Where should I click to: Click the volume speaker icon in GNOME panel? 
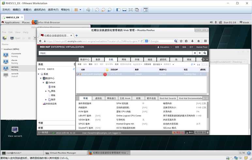211,22
